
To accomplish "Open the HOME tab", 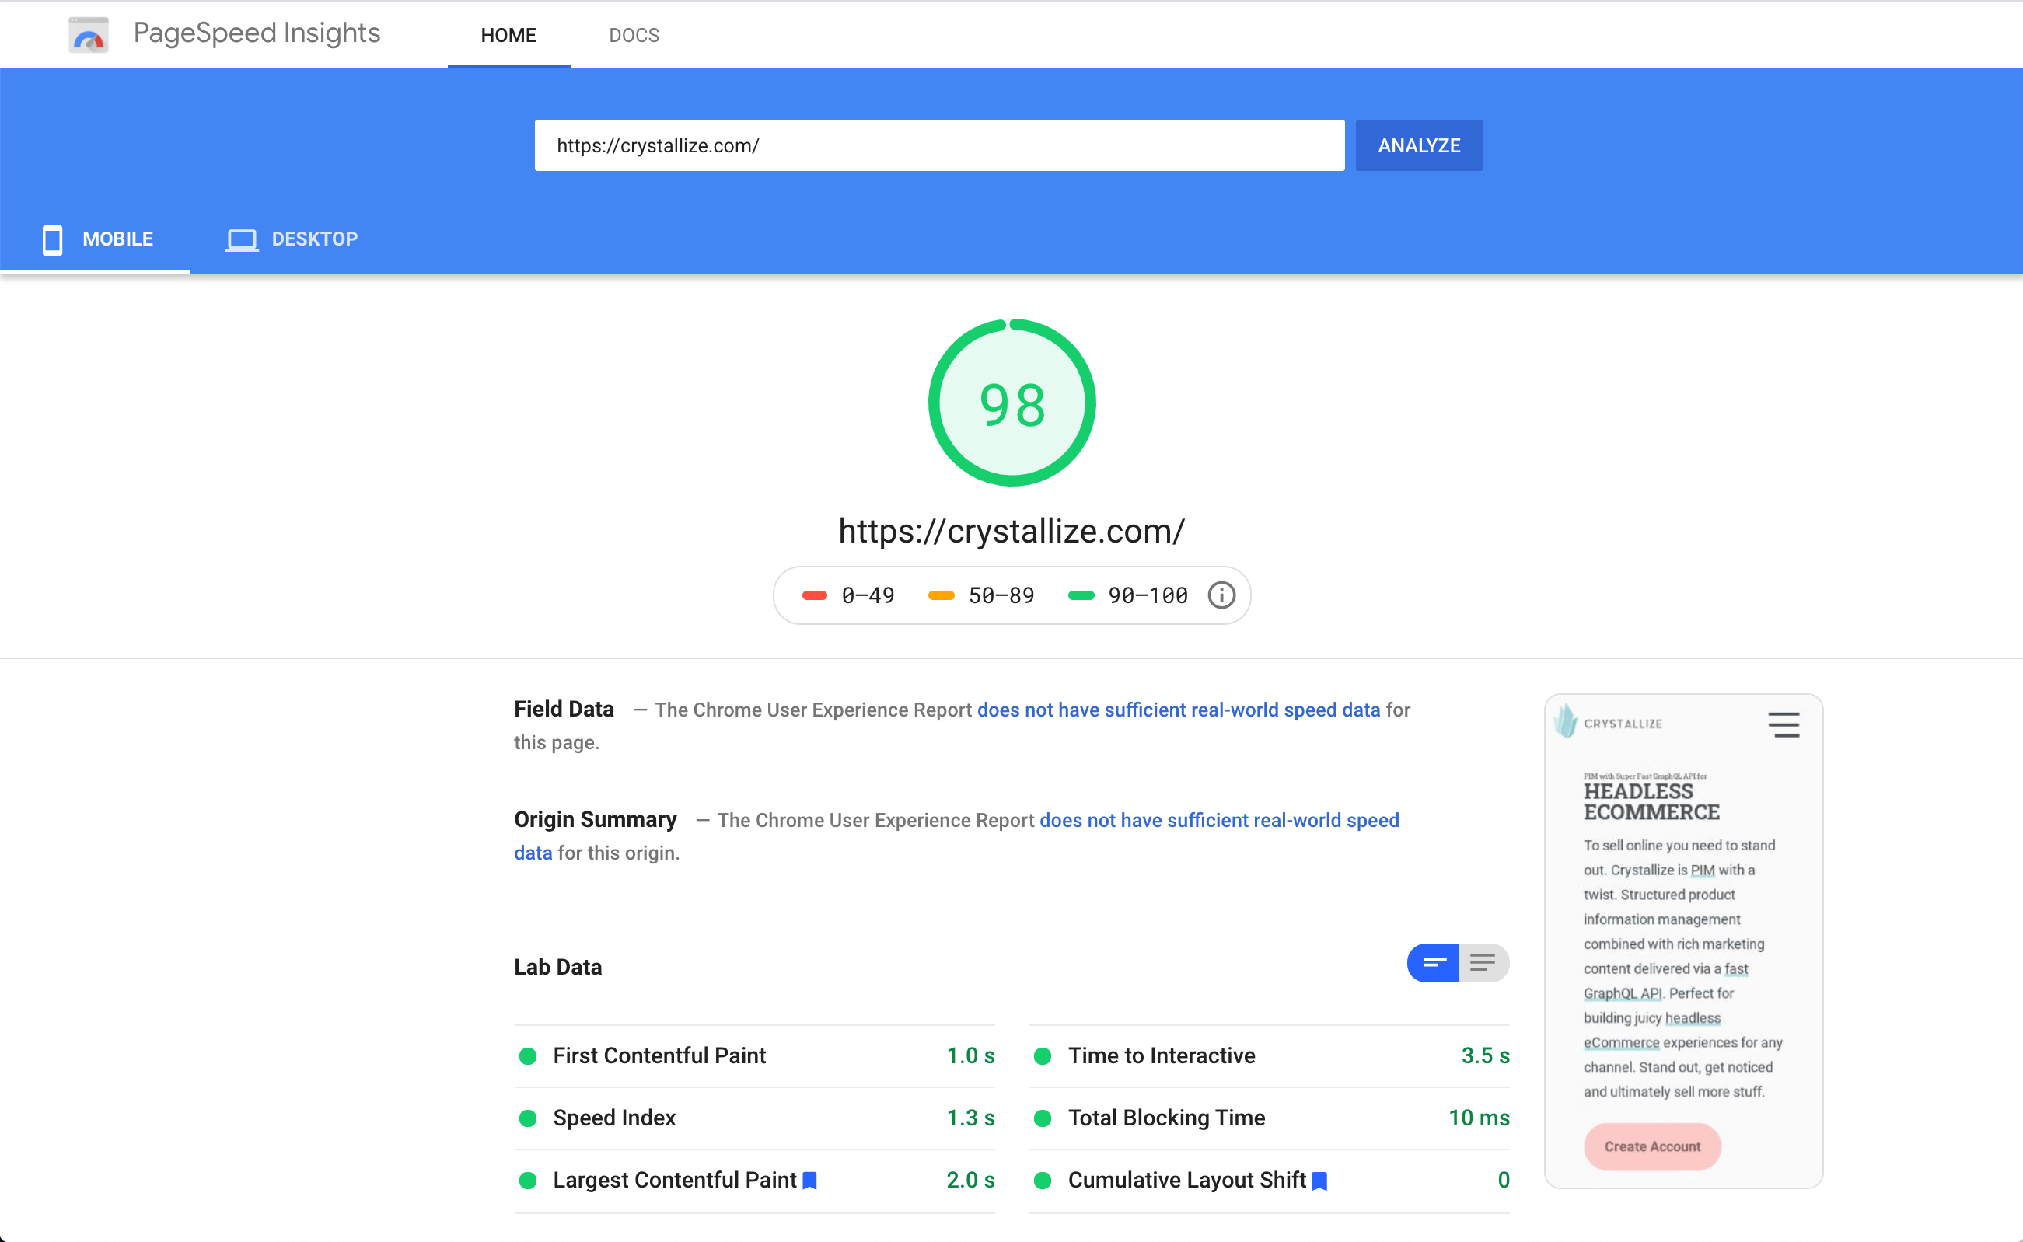I will pos(508,34).
